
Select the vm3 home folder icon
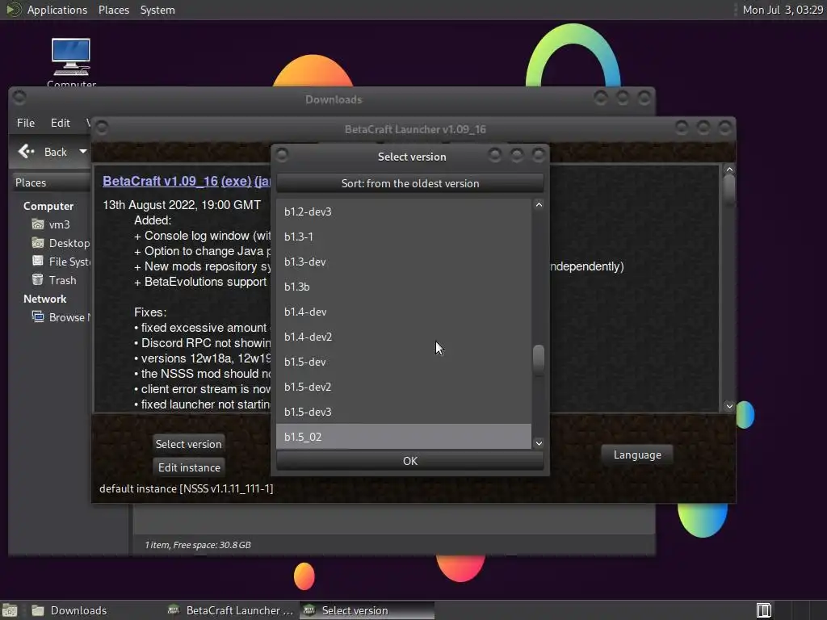pyautogui.click(x=37, y=224)
